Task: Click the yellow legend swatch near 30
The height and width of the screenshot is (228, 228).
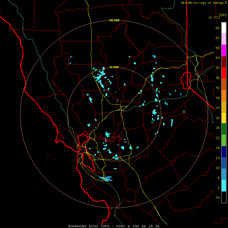Action: pyautogui.click(x=224, y=118)
